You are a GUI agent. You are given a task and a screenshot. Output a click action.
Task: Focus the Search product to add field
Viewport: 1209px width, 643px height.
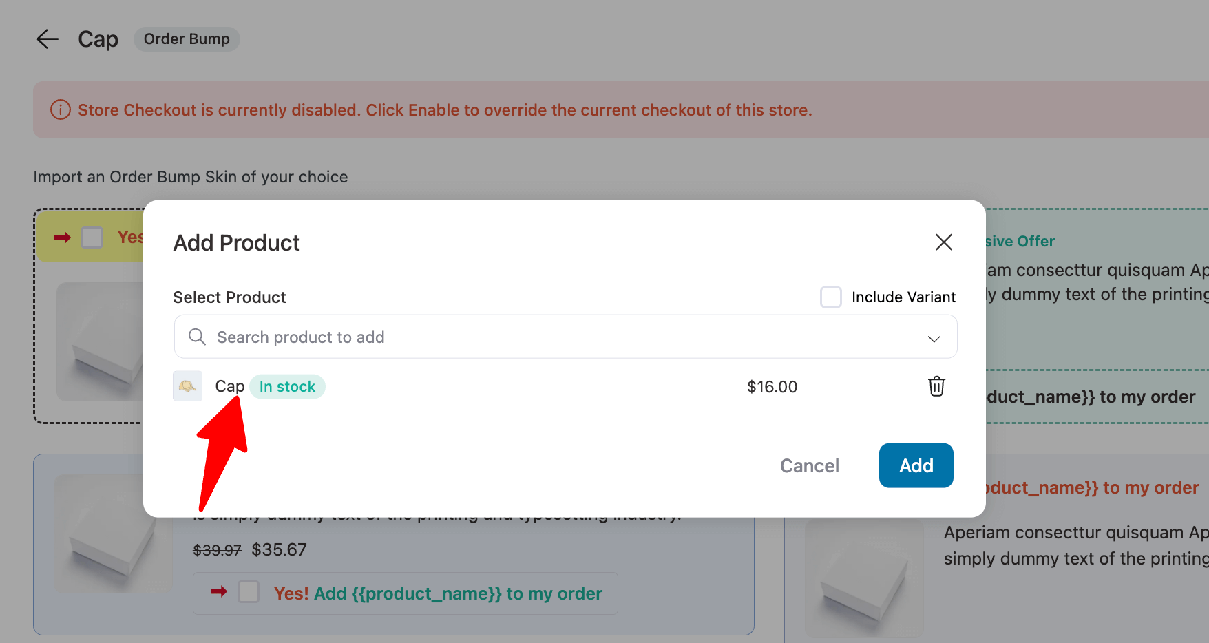point(565,337)
